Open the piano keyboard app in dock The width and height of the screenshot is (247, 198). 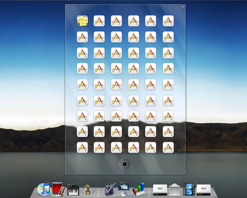tap(73, 190)
